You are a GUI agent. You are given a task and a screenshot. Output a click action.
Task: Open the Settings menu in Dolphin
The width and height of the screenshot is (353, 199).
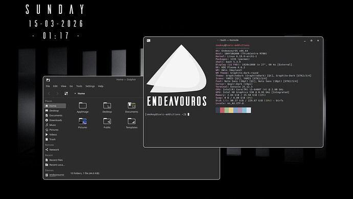(x=90, y=86)
